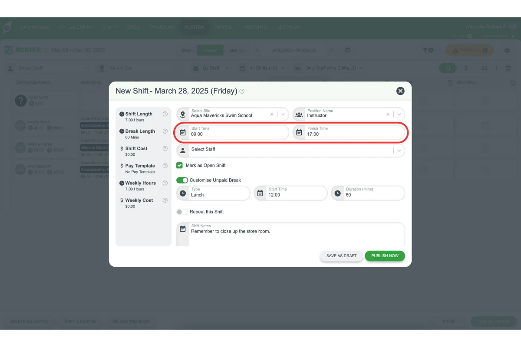Screen dimensions: 521x347
Task: Open background Select Site filter dropdown
Action: [140, 68]
